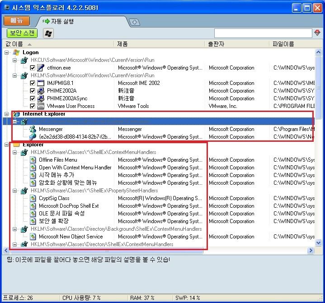Screen dimensions: 325x303
Task: Click the icon of the {e2e2dd38-d088 entry
Action: (x=33, y=137)
